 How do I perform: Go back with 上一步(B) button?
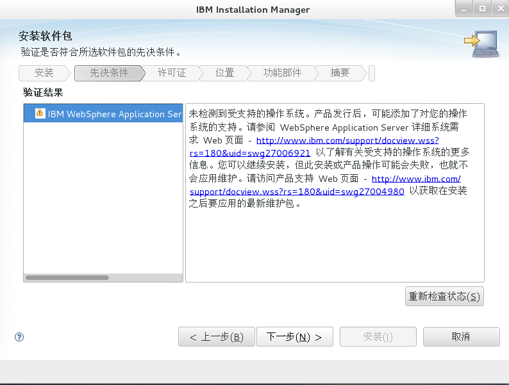click(217, 337)
